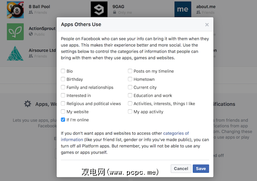Click the gear icon beside Apps heading
This screenshot has height=181, width=257.
coord(27,104)
